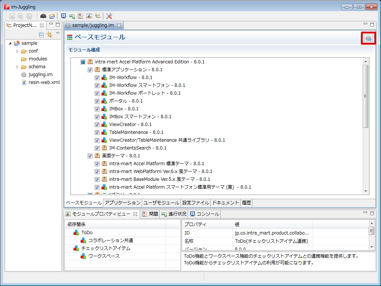The image size is (381, 286).
Task: Expand the schema folder
Action: click(x=17, y=67)
